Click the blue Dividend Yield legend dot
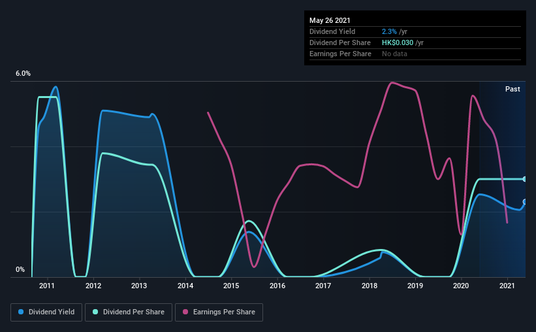The height and width of the screenshot is (332, 536). point(21,312)
